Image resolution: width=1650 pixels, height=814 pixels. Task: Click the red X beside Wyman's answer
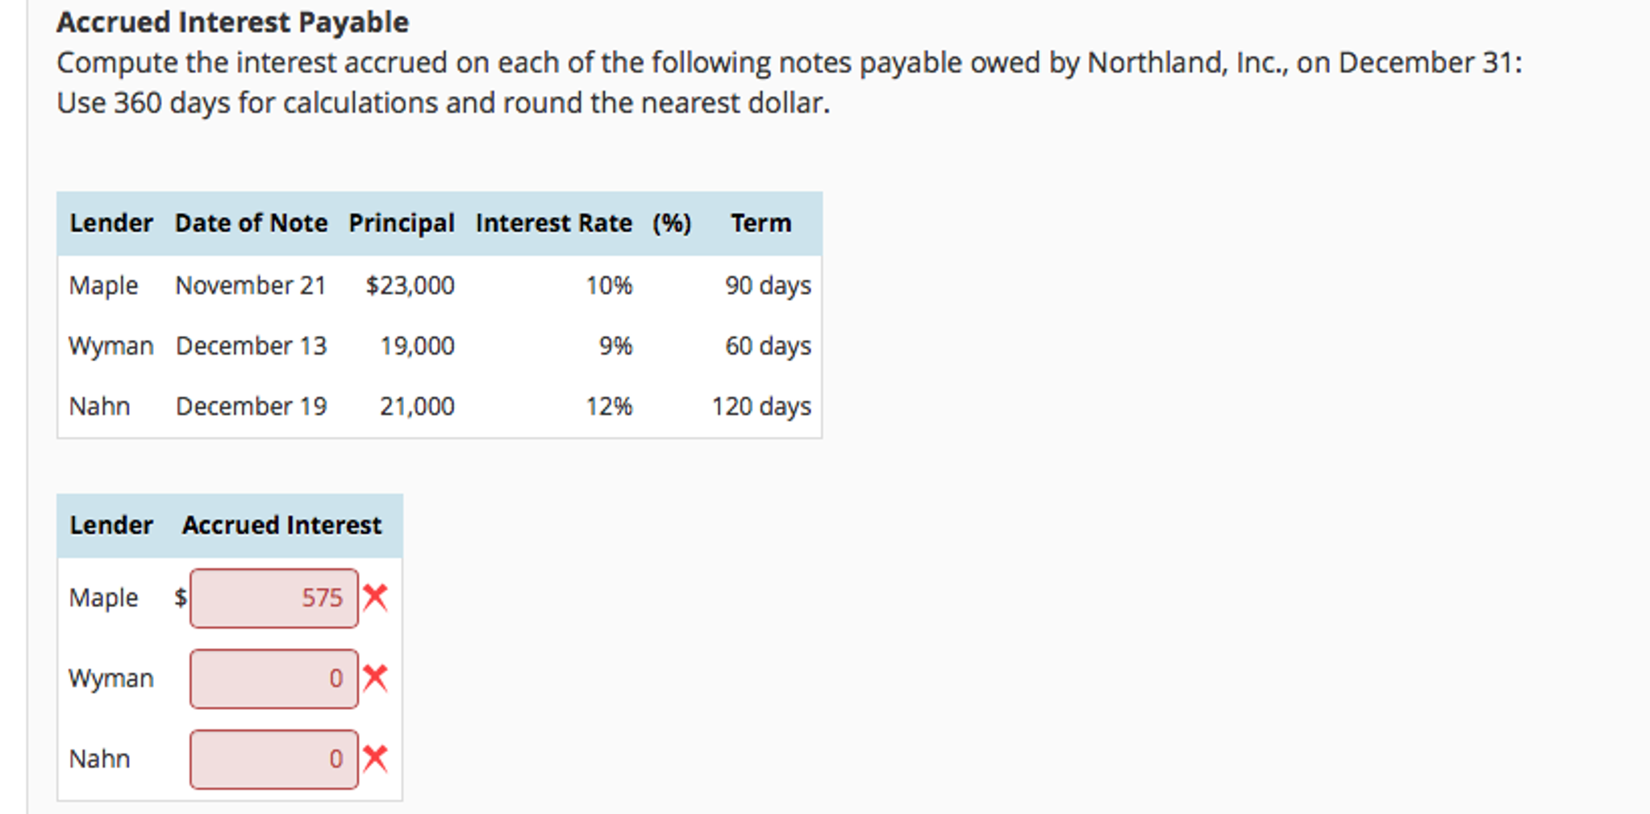375,678
